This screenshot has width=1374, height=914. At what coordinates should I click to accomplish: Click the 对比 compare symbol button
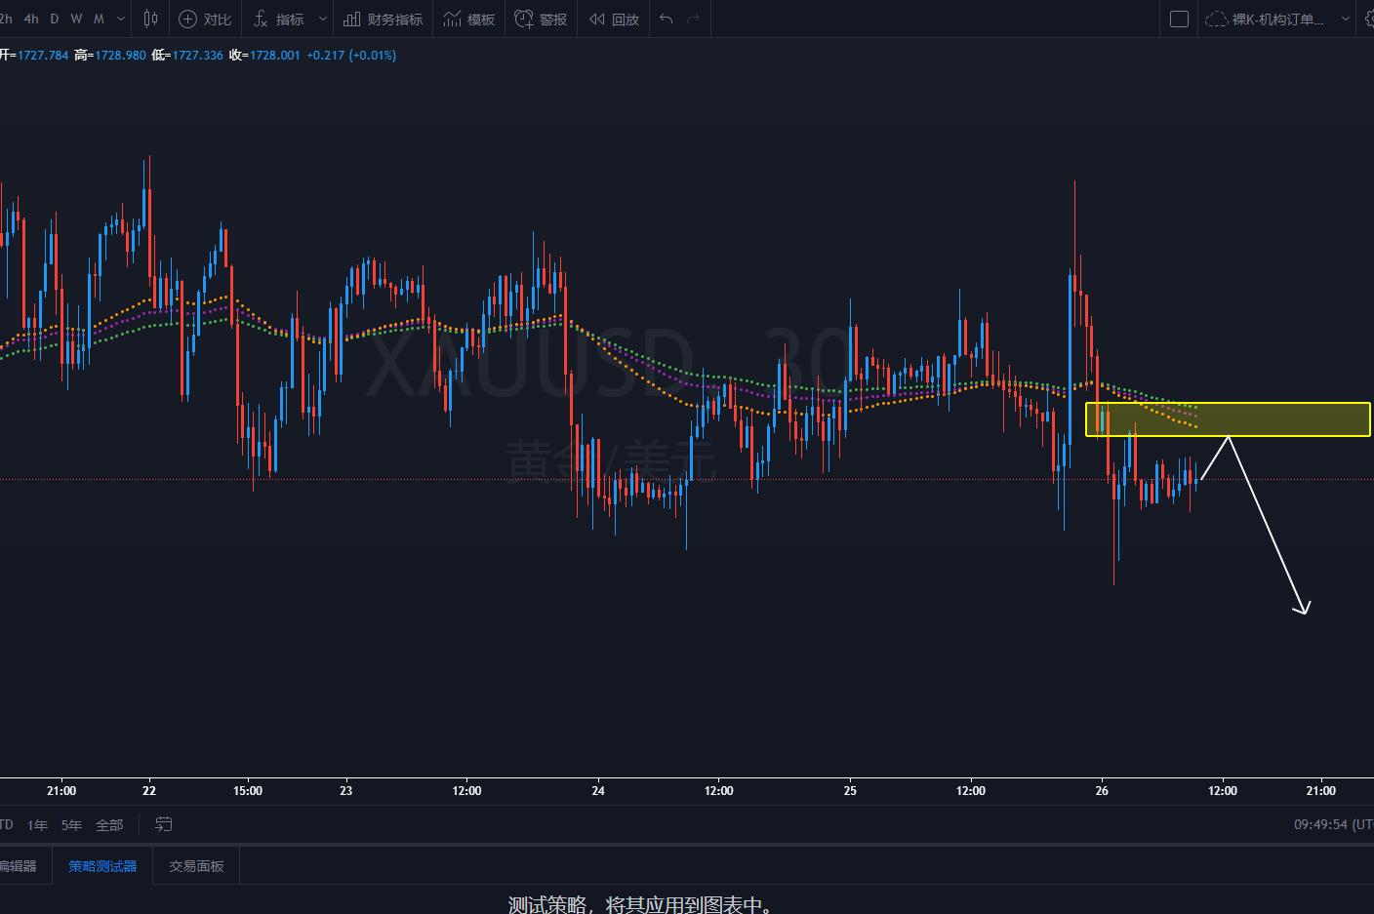pos(205,19)
